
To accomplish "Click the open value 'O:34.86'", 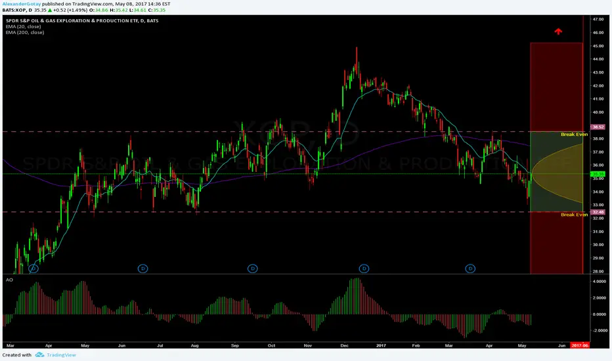I will [x=100, y=10].
